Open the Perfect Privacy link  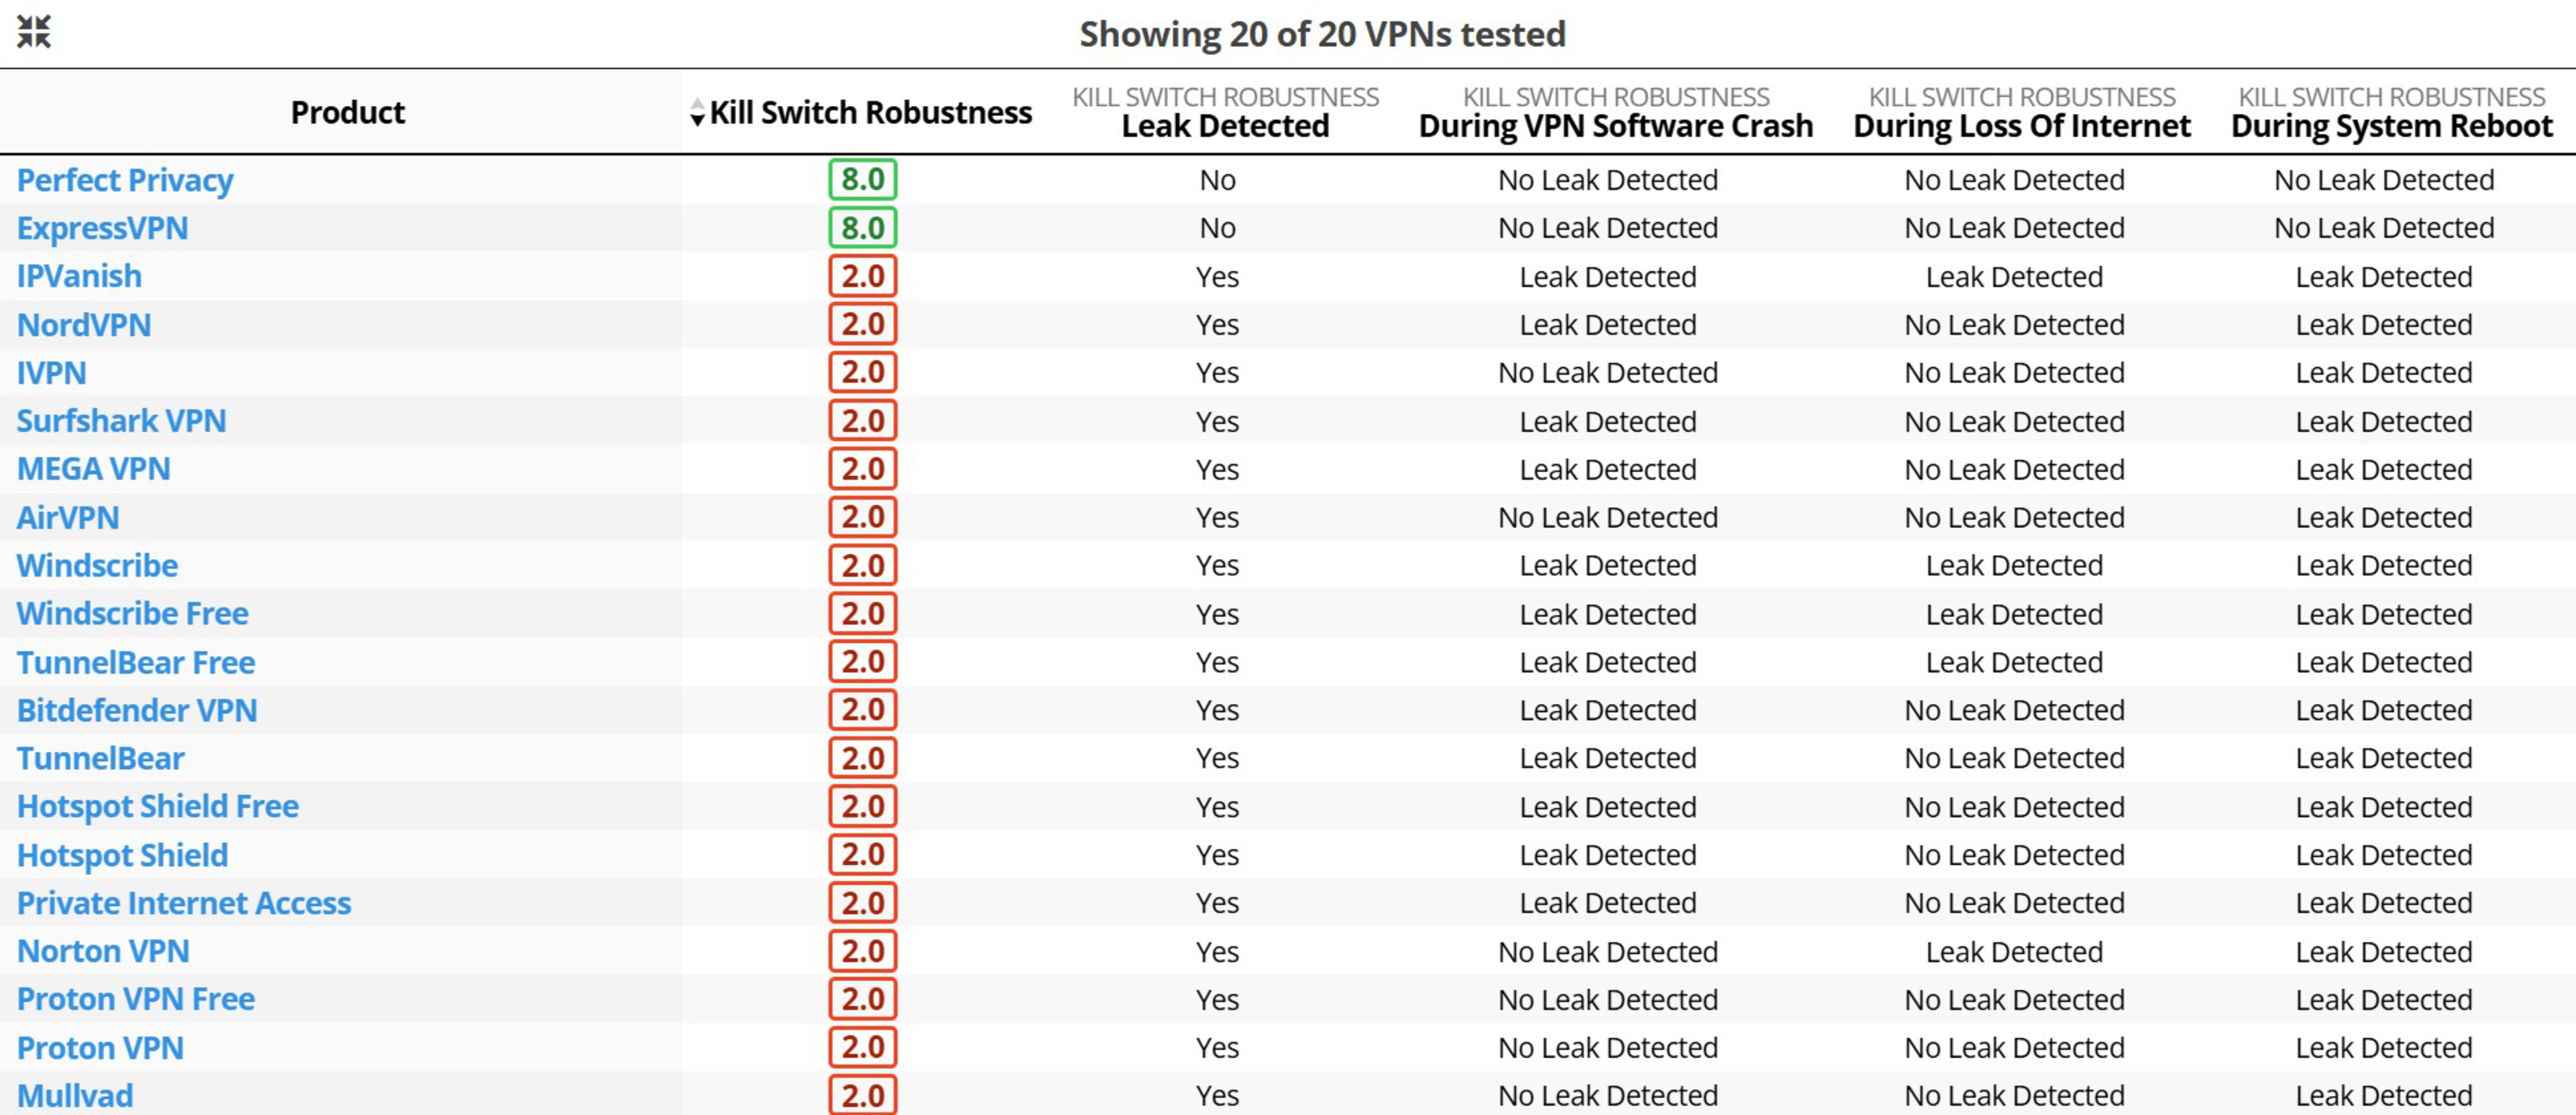click(x=125, y=180)
